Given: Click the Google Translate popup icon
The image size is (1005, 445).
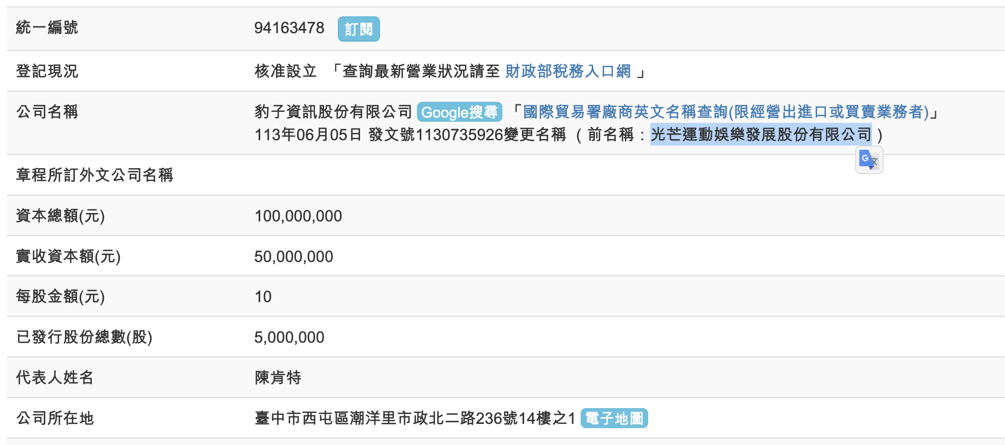Looking at the screenshot, I should click(x=868, y=159).
